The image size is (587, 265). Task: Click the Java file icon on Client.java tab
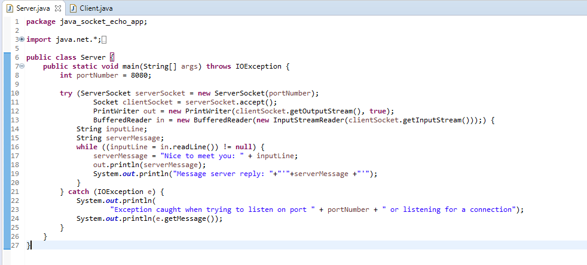[x=74, y=8]
